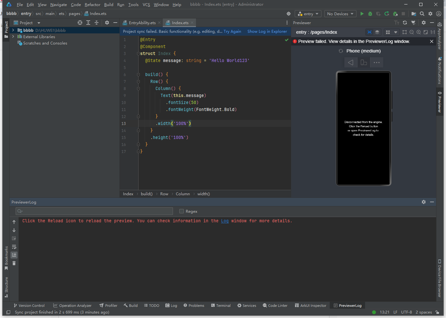Enable the Regex checkbox
Image resolution: width=446 pixels, height=318 pixels.
[x=182, y=211]
